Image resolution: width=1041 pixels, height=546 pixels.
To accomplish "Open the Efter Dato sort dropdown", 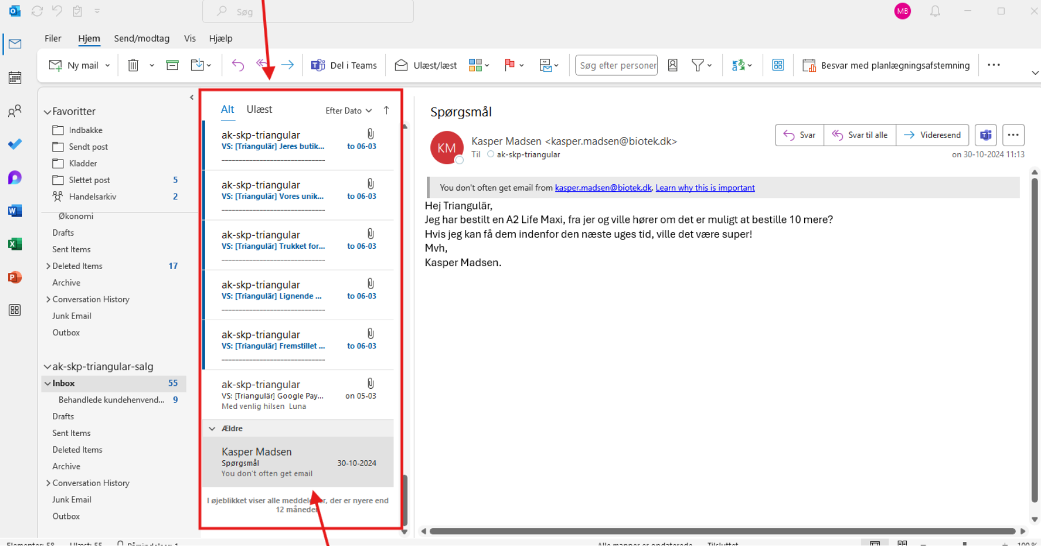I will [x=348, y=111].
